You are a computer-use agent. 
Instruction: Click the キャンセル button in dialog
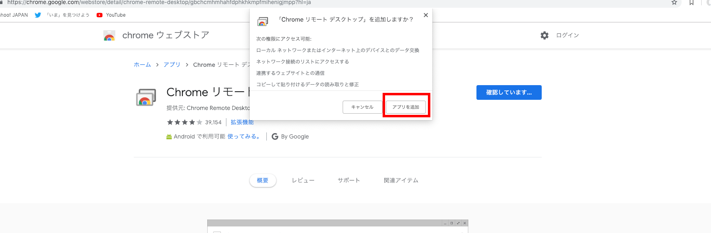coord(362,107)
